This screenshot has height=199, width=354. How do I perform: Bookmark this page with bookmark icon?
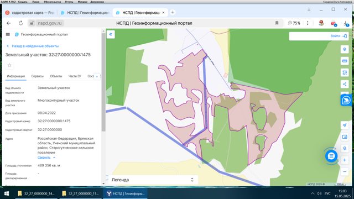[277, 23]
